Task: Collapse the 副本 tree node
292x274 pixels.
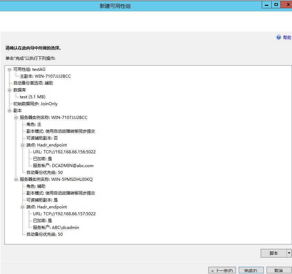Action: coord(9,111)
